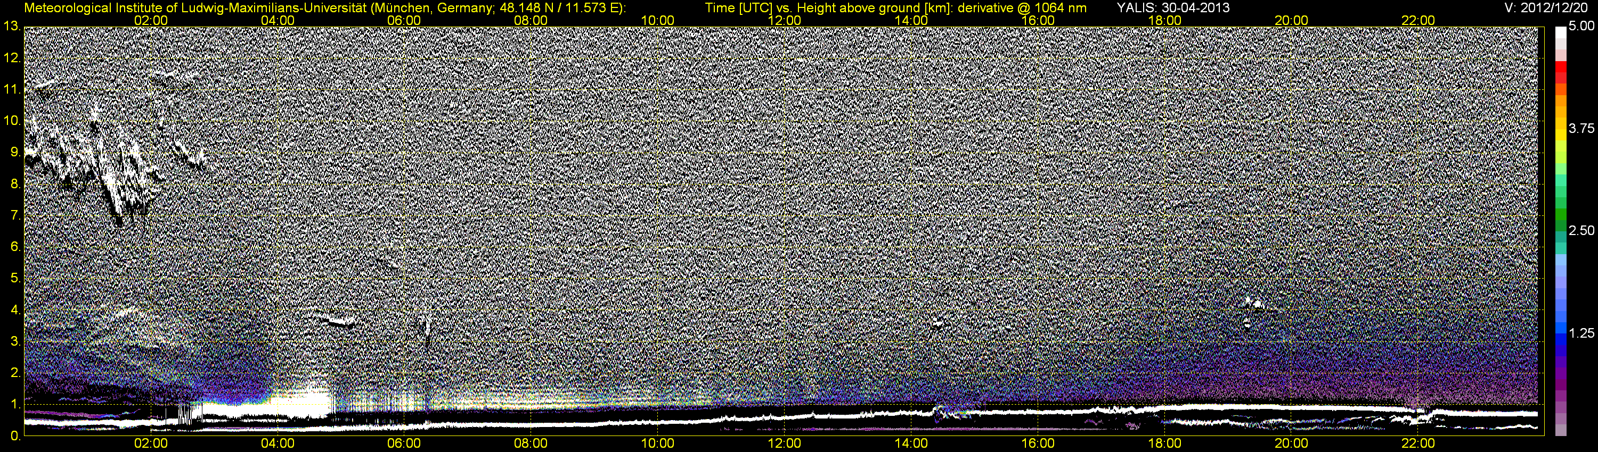Pick the red band in the color scale
The image size is (1598, 452).
click(x=1561, y=67)
